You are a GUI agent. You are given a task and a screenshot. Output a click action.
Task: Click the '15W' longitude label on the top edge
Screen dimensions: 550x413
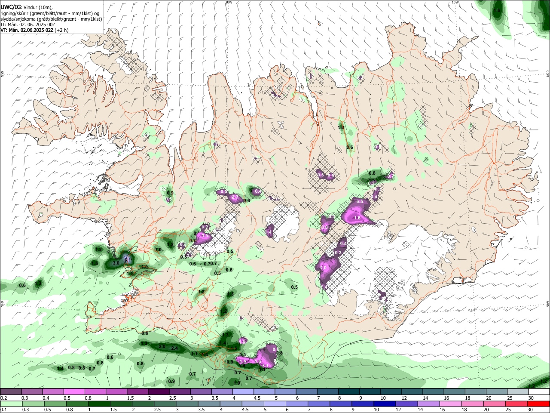[455, 2]
